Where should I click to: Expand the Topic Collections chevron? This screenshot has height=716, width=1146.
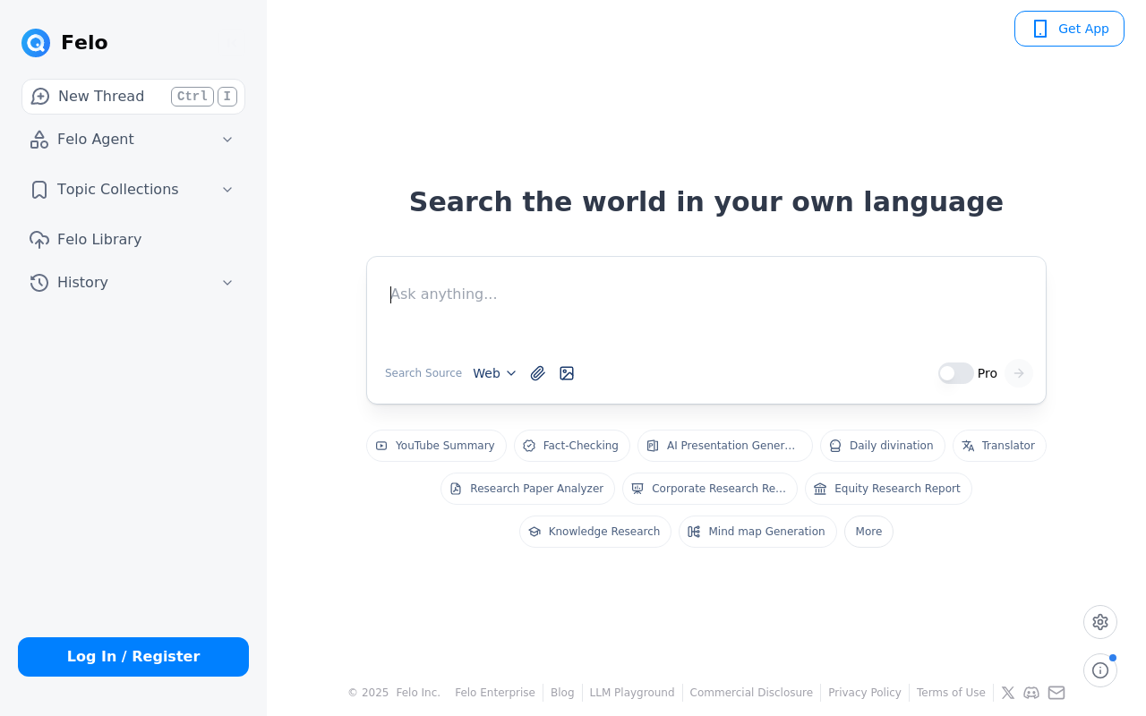point(227,190)
